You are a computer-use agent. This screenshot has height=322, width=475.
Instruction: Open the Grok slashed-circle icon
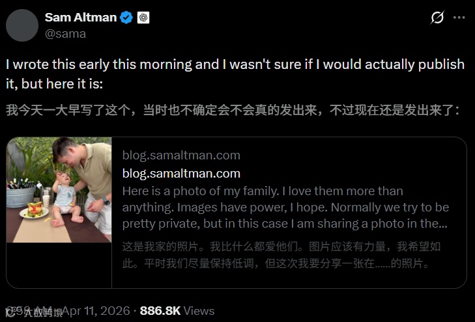pos(437,18)
